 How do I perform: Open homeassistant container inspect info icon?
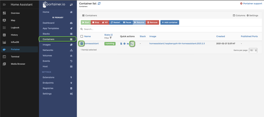click(x=125, y=44)
